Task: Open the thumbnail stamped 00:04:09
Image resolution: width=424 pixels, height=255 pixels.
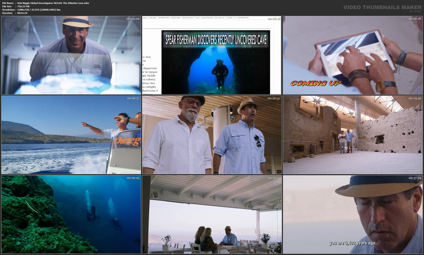Action: click(71, 55)
